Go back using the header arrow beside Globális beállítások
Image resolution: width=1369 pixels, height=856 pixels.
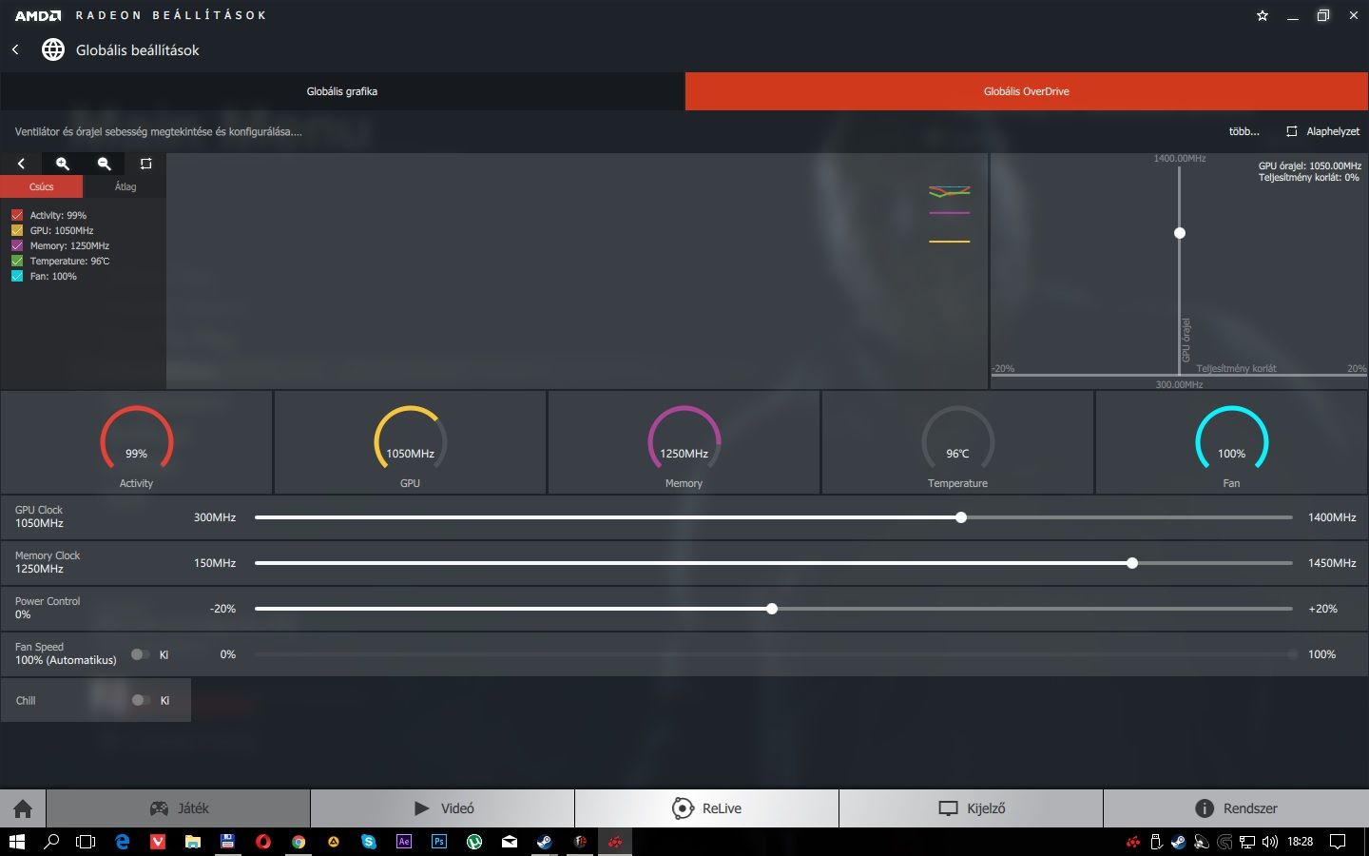click(x=15, y=49)
